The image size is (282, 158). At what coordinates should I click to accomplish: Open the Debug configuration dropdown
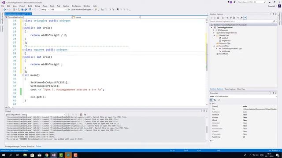click(x=45, y=10)
